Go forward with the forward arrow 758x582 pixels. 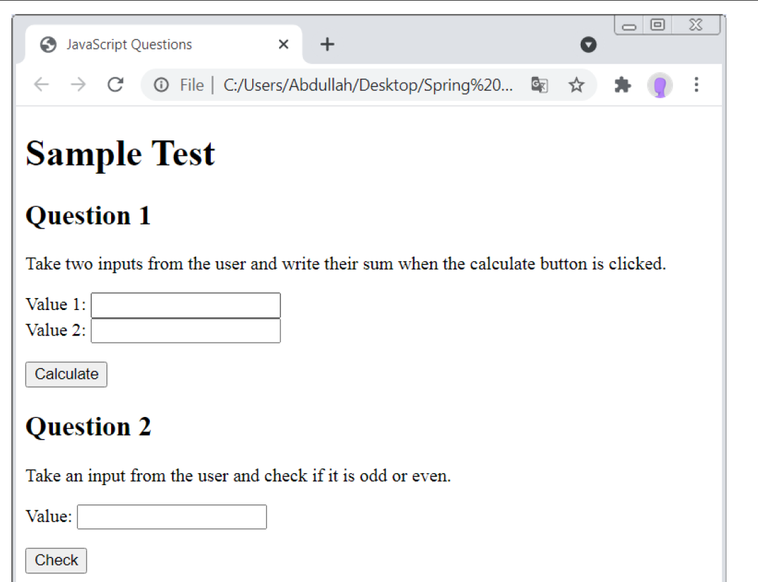[78, 84]
